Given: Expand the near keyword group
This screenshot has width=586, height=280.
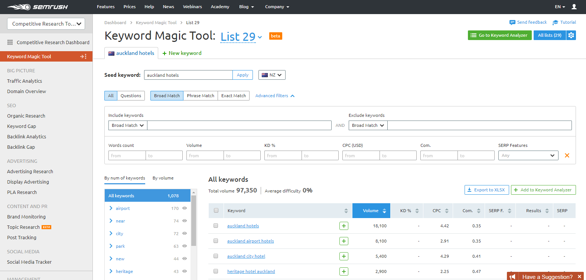Looking at the screenshot, I should coord(111,221).
